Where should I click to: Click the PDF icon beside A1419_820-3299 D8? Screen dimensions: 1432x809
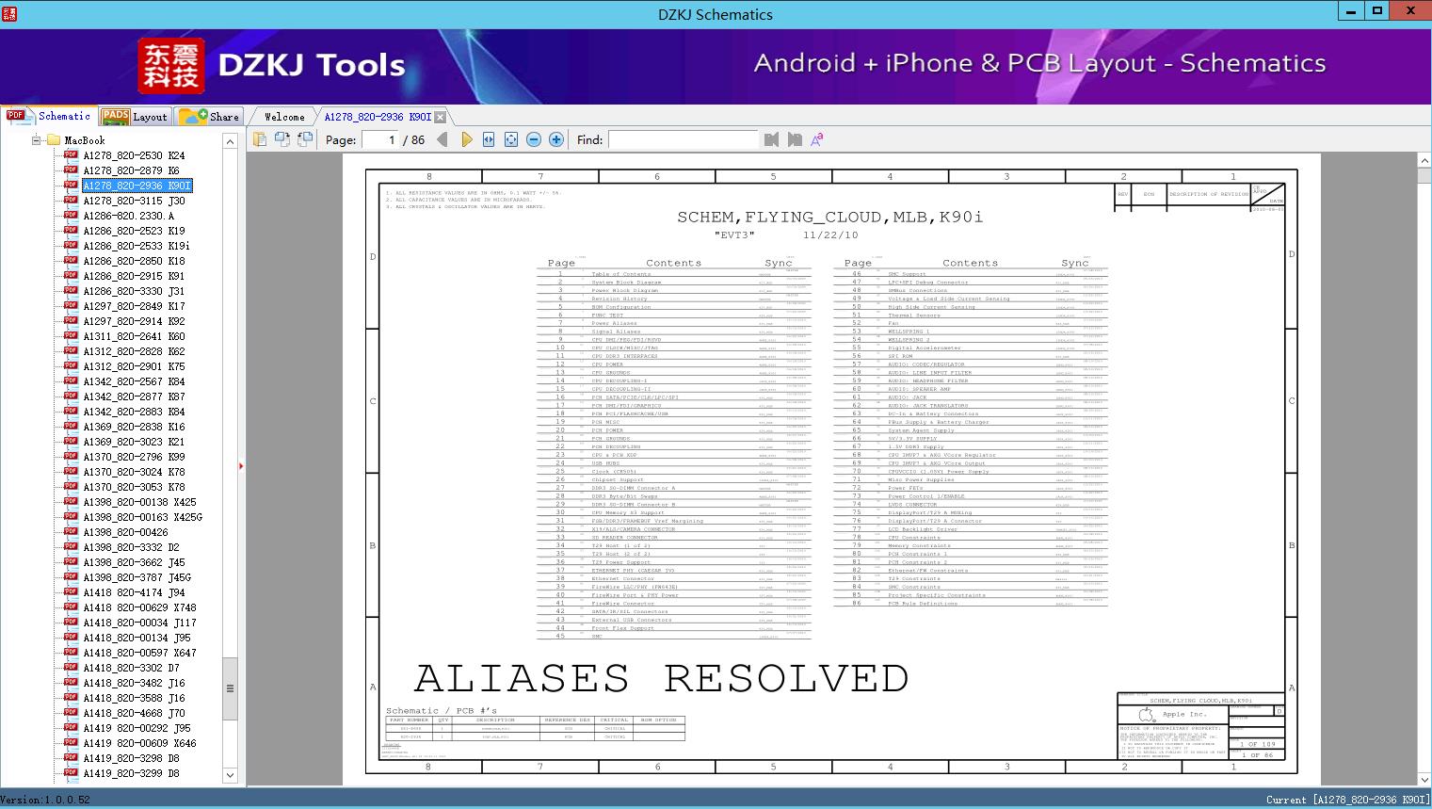coord(71,773)
